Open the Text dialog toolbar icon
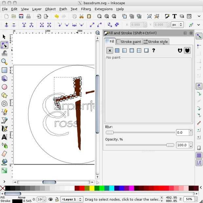 174,16
